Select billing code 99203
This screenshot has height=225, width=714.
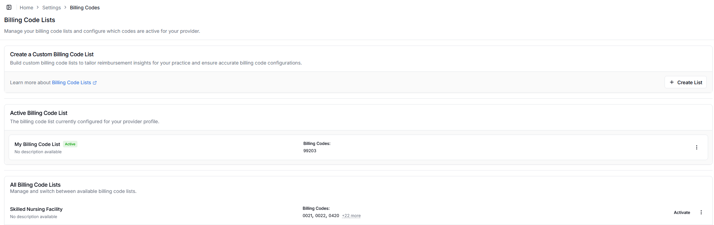[x=309, y=150]
